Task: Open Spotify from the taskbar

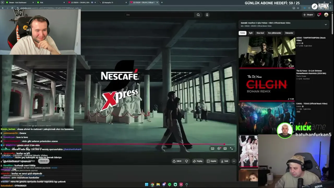Action: pyautogui.click(x=170, y=185)
